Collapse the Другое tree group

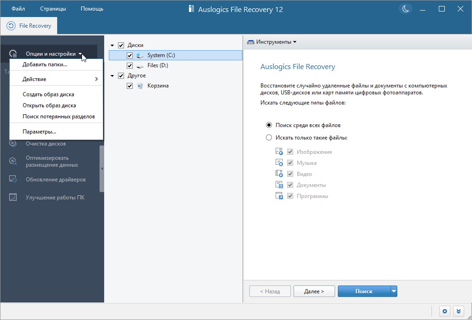coord(112,76)
